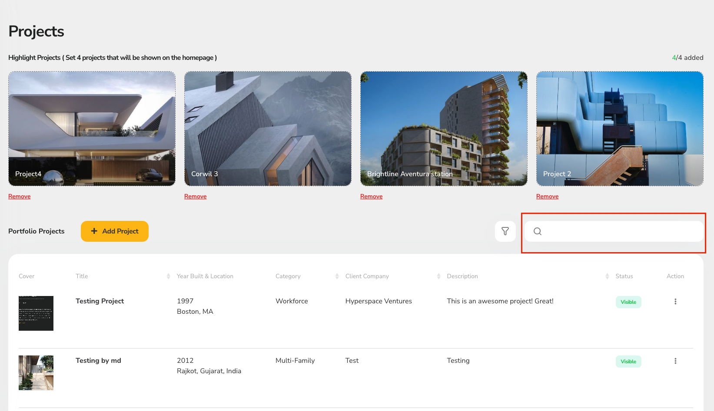Viewport: 714px width, 411px height.
Task: Sort by Description column arrows
Action: pos(607,276)
